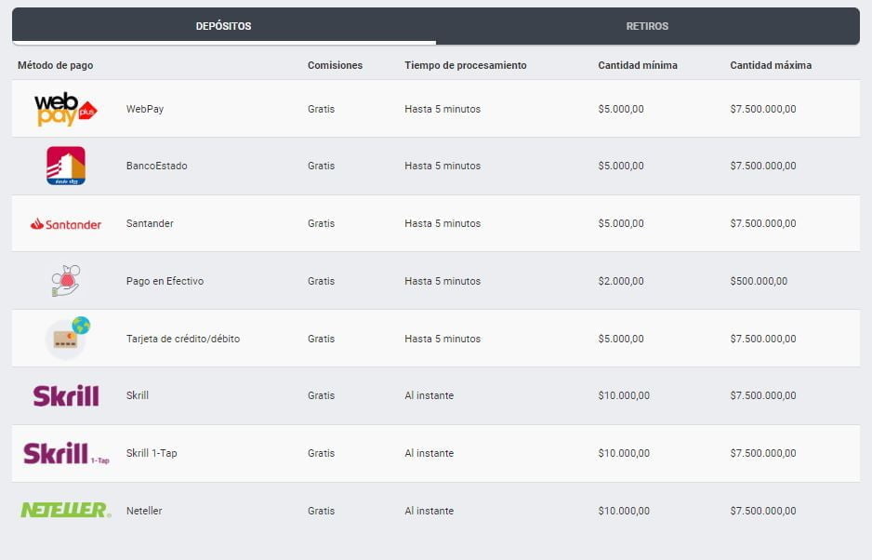Click the credit/debit card icon
The image size is (872, 560).
[67, 339]
